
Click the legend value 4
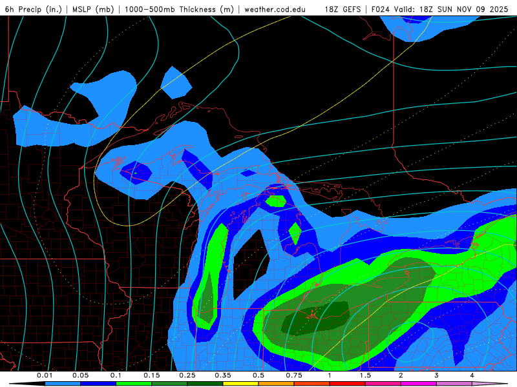click(472, 375)
